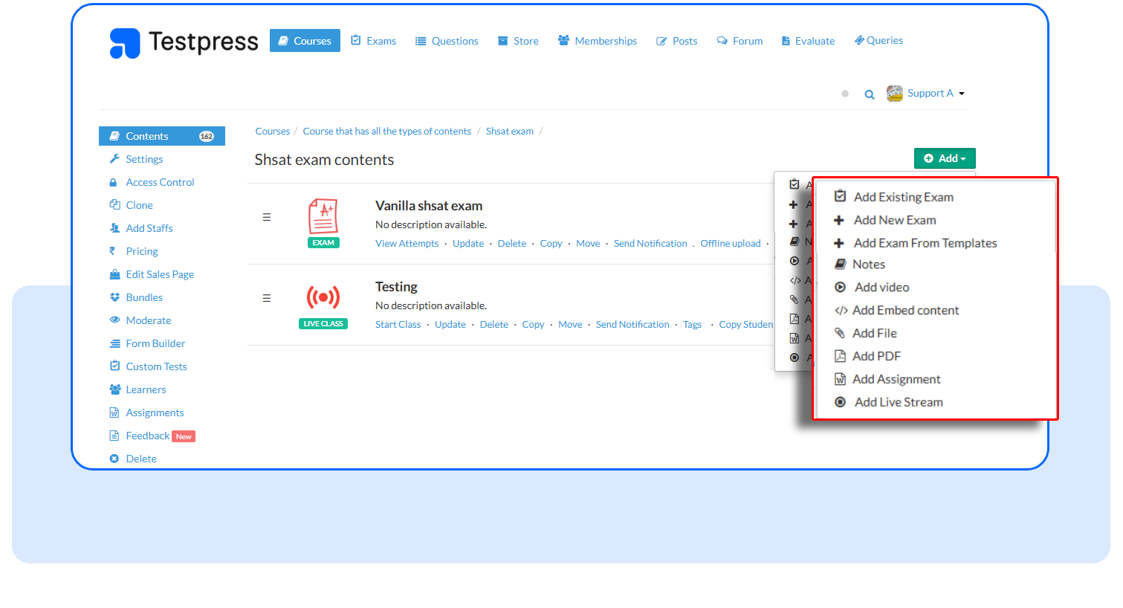Expand the green Add dropdown button

coord(945,158)
